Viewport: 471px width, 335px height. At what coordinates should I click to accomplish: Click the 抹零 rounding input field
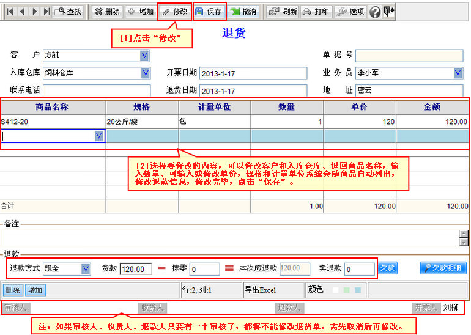tap(204, 269)
